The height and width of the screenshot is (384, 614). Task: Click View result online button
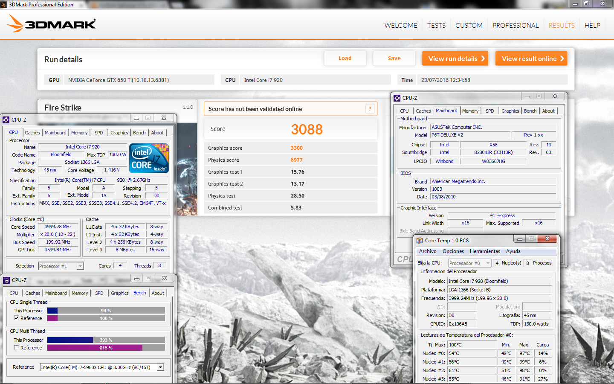[x=532, y=58]
